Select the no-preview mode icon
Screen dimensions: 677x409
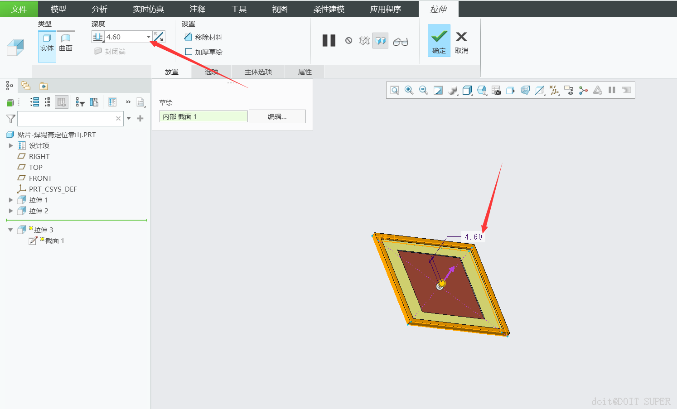pyautogui.click(x=348, y=41)
